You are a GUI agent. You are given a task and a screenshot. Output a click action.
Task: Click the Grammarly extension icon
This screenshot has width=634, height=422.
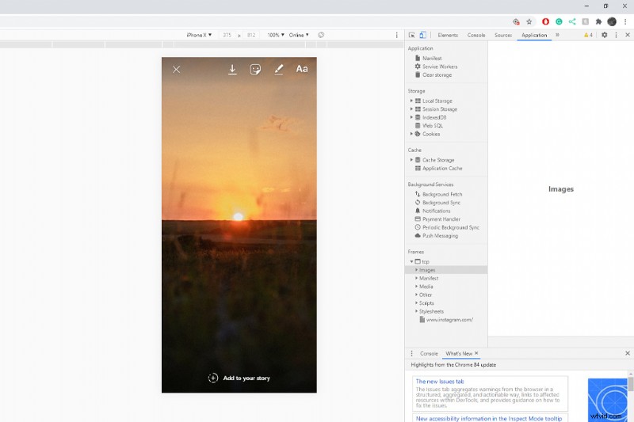(559, 22)
